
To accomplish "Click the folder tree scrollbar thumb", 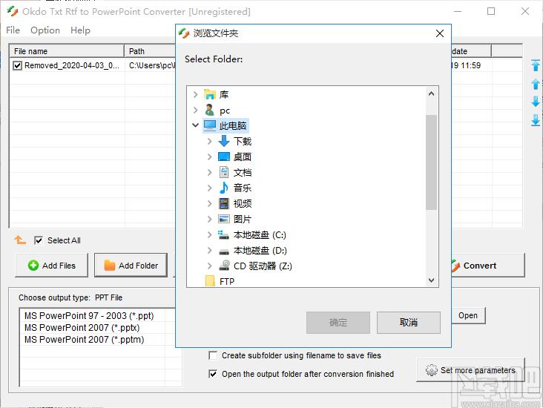I will click(431, 162).
